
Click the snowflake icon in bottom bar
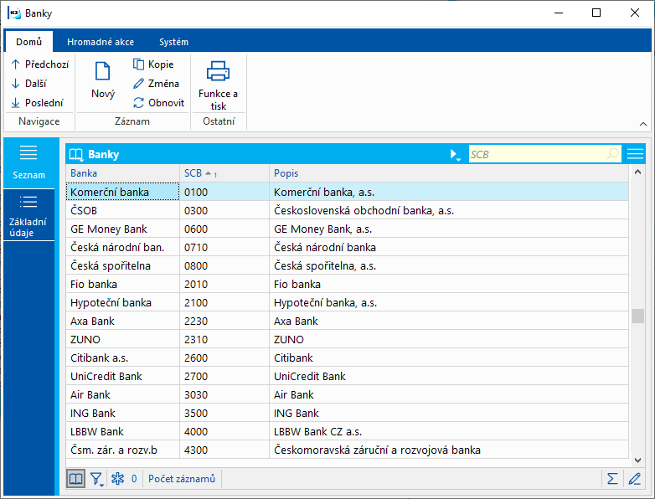[118, 479]
